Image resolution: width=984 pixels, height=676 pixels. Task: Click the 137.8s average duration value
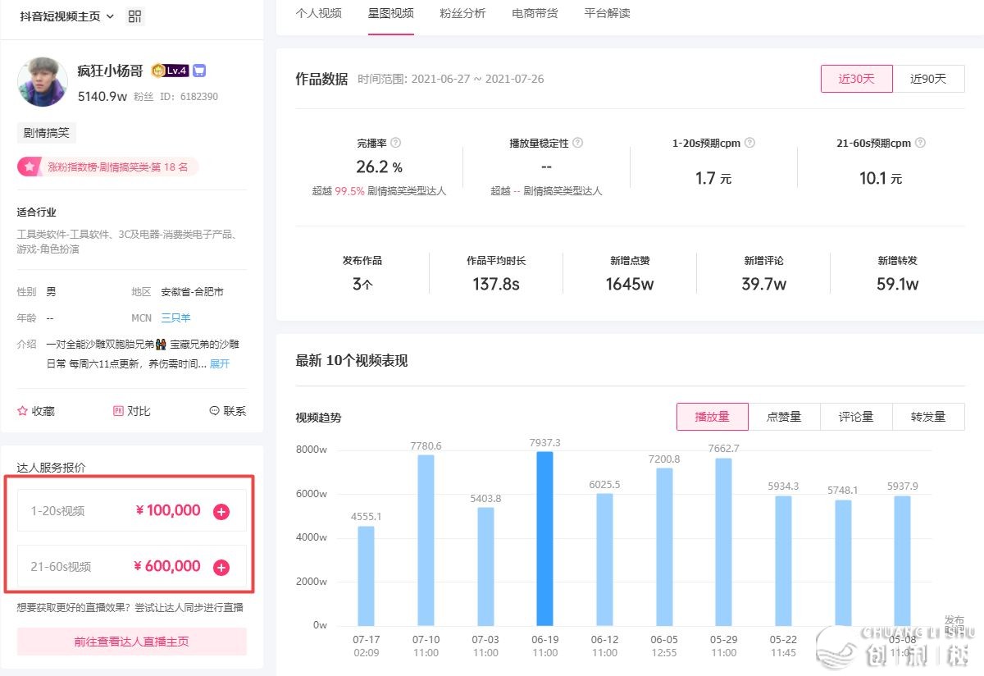pos(496,285)
